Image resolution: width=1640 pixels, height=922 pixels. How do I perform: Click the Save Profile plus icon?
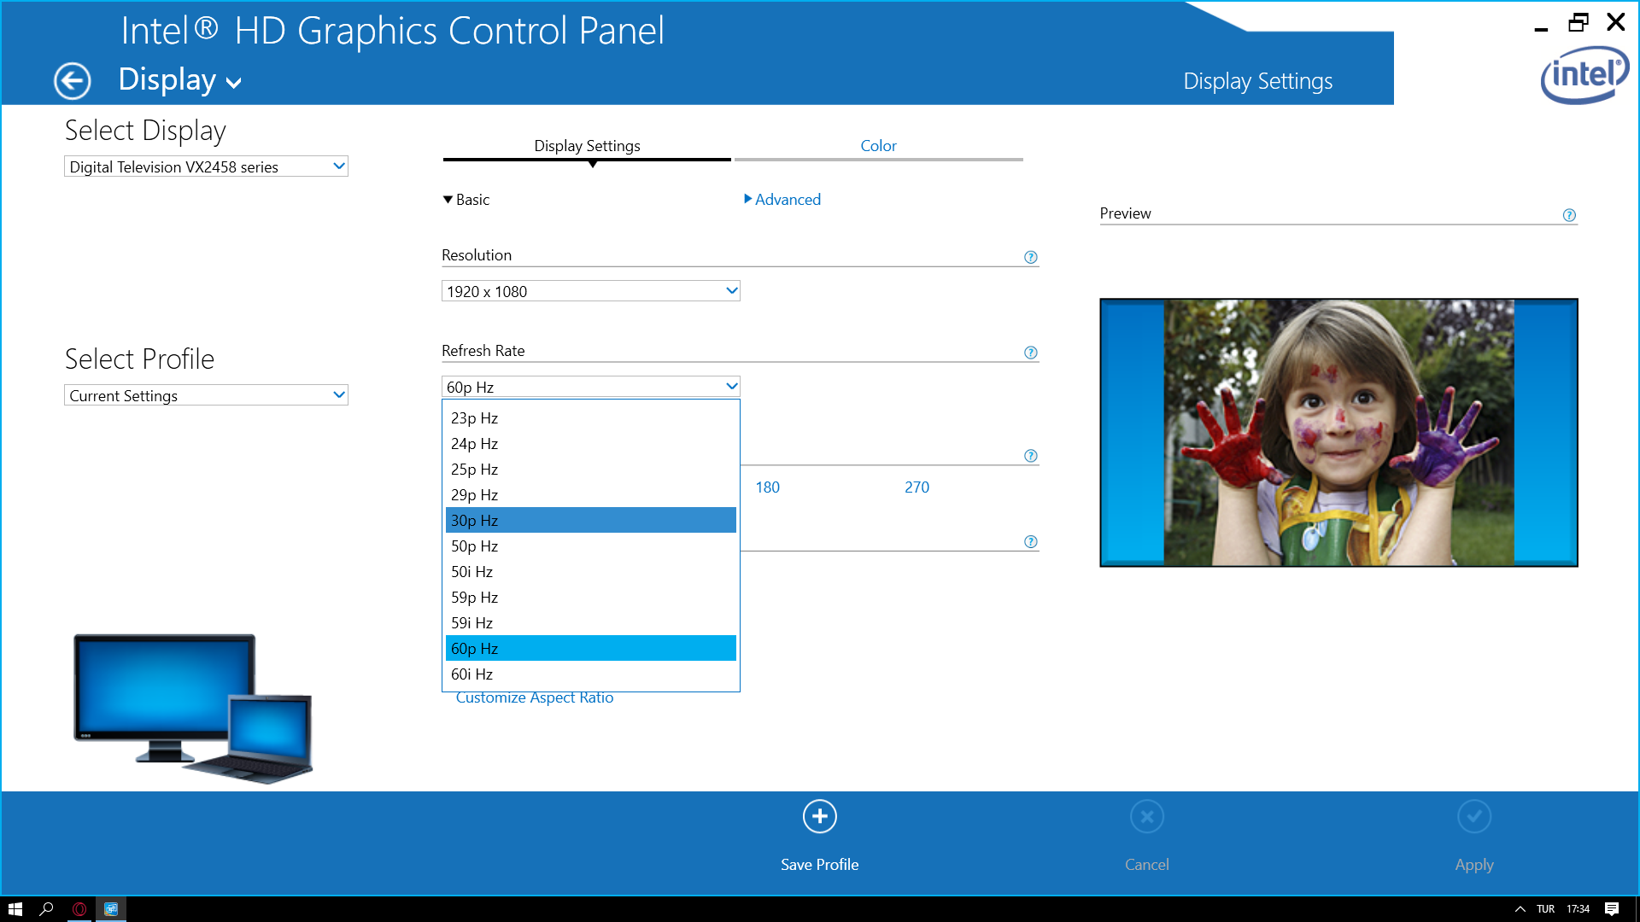[x=819, y=817]
